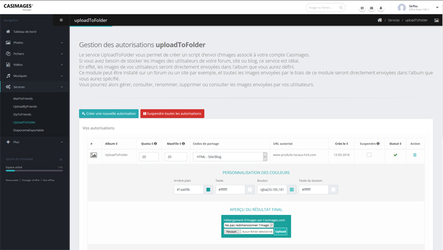Close the storage quota panel

(61, 160)
